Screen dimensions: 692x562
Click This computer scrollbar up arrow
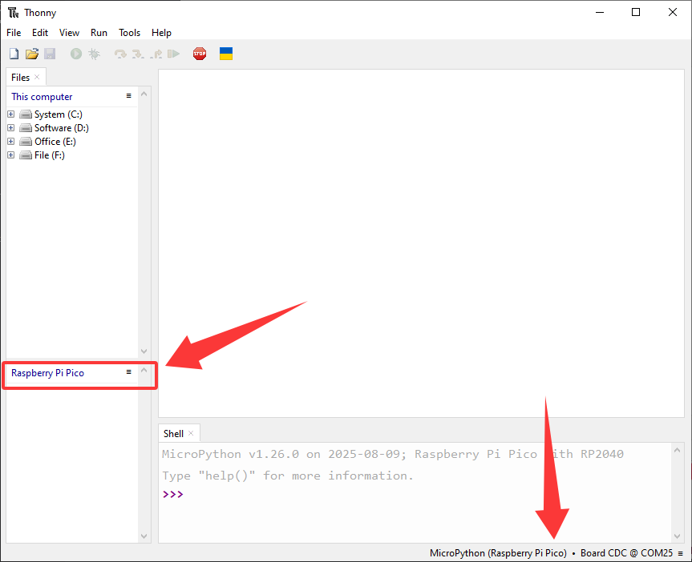click(144, 94)
